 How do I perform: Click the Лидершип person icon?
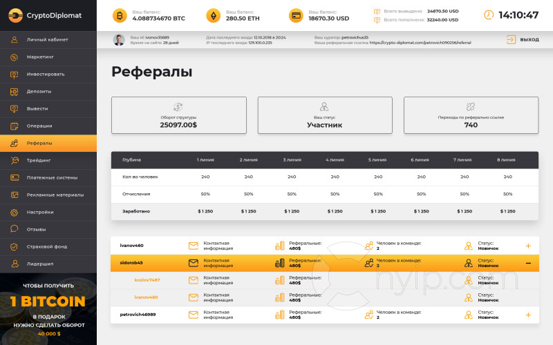coord(15,264)
